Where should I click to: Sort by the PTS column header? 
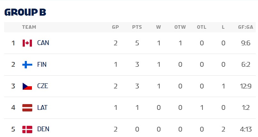click(x=137, y=27)
